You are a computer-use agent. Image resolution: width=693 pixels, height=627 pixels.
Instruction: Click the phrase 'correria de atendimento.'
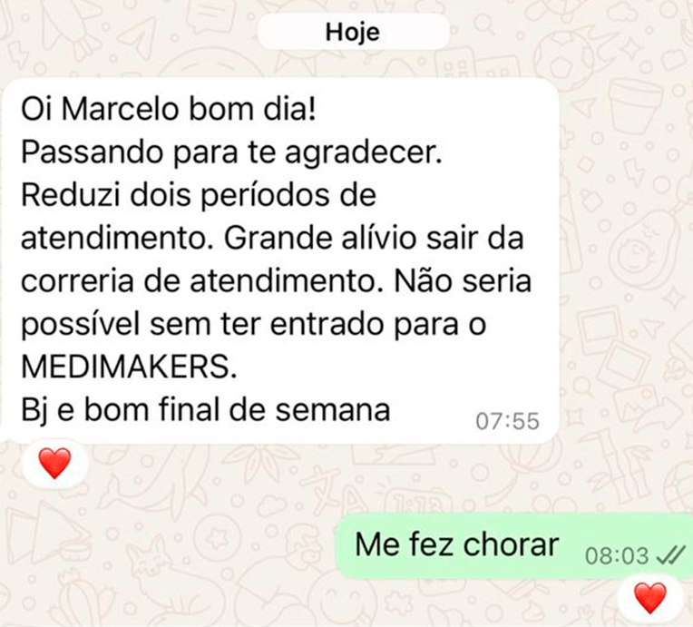(202, 281)
